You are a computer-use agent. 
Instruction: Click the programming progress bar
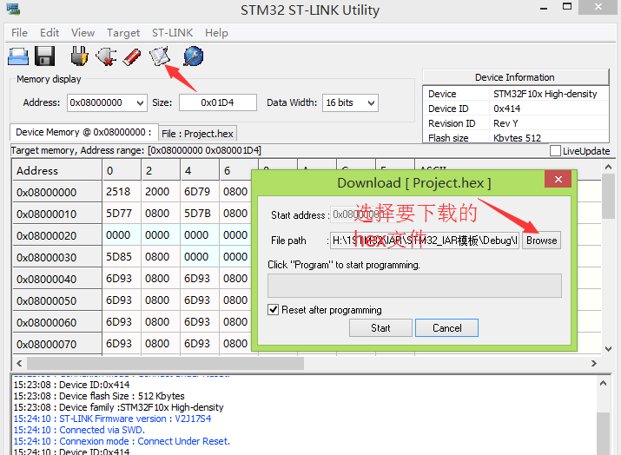[414, 285]
